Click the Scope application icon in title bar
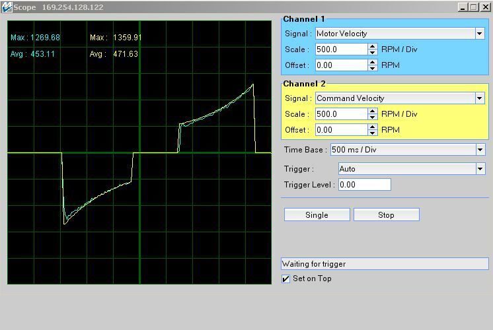 tap(7, 7)
